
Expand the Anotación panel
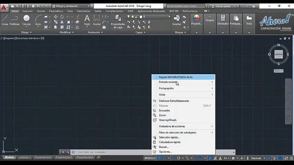95,33
